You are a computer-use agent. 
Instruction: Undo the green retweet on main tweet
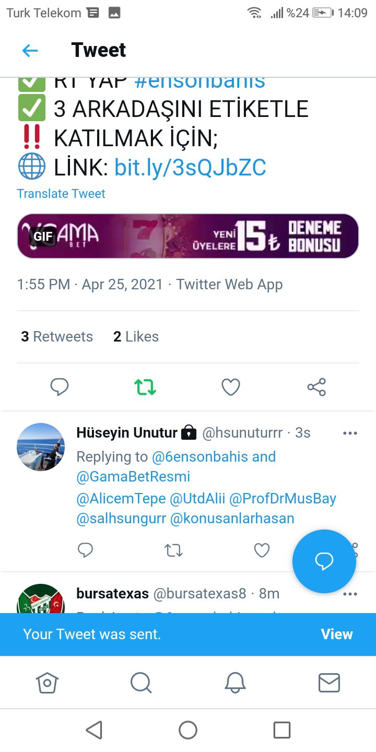click(x=145, y=387)
